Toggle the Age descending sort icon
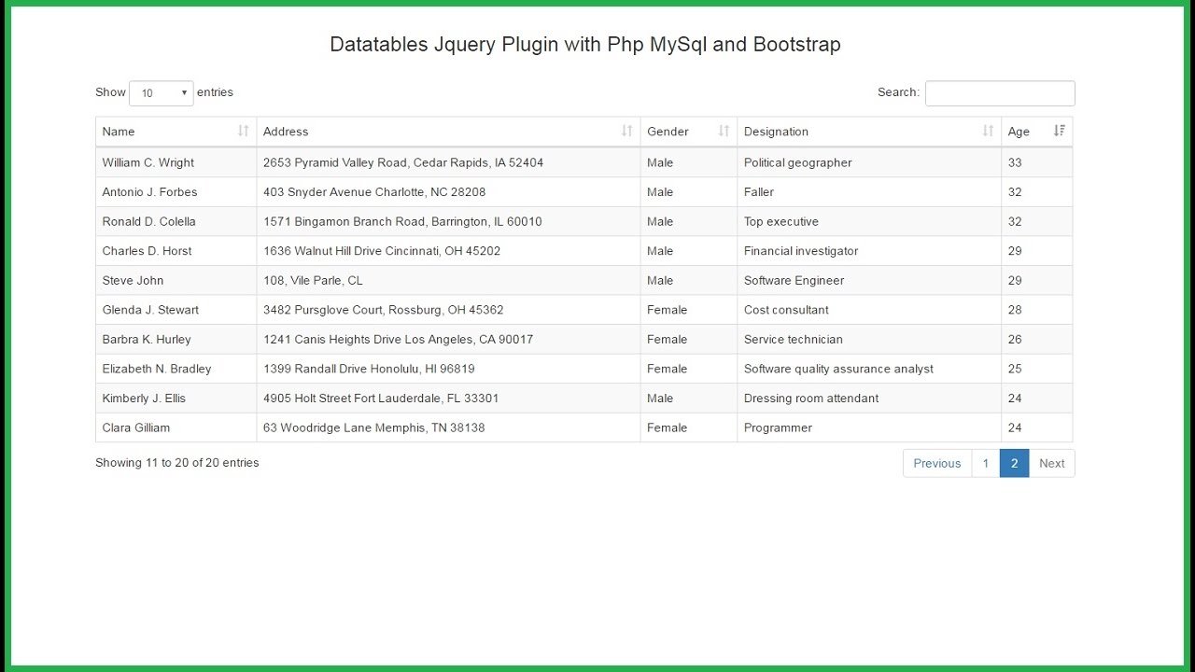Viewport: 1195px width, 672px height. (x=1059, y=132)
